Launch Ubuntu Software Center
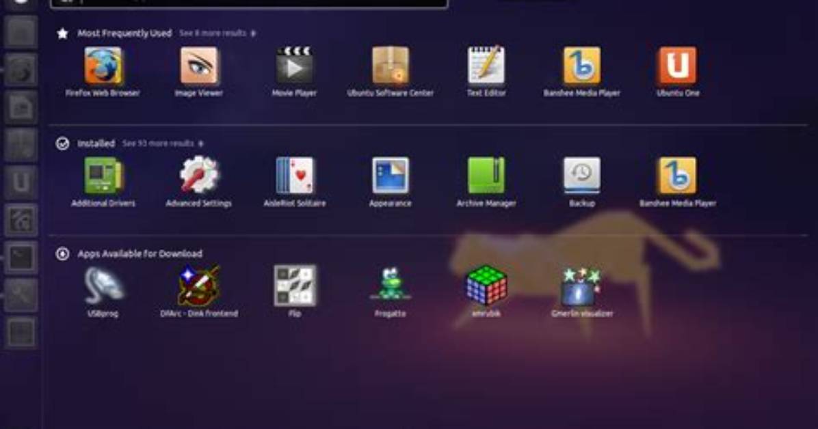Viewport: 818px width, 429px height. [391, 66]
